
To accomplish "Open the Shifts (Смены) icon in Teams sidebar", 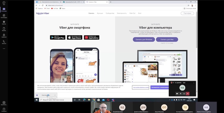I will coord(4,23).
